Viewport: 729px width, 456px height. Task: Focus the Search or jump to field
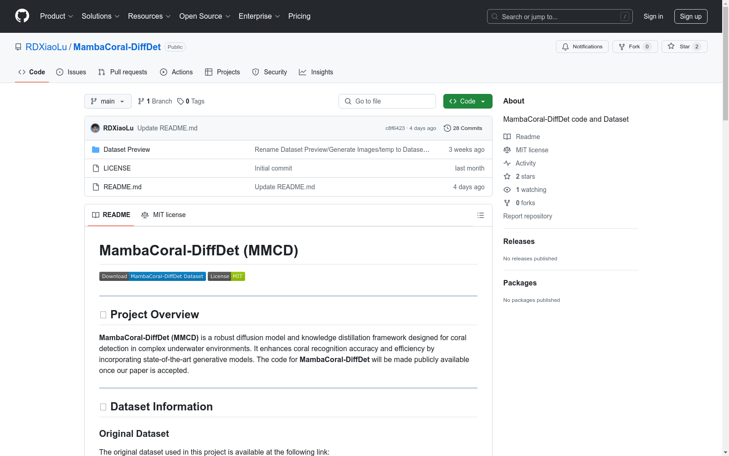[x=560, y=16]
